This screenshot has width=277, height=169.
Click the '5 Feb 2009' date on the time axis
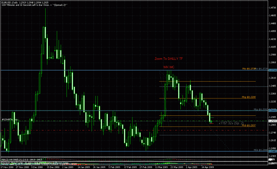[x=114, y=167]
